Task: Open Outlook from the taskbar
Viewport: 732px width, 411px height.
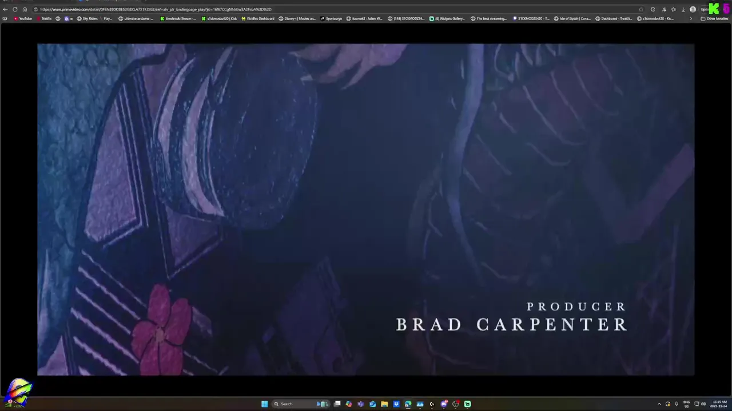Action: [372, 404]
